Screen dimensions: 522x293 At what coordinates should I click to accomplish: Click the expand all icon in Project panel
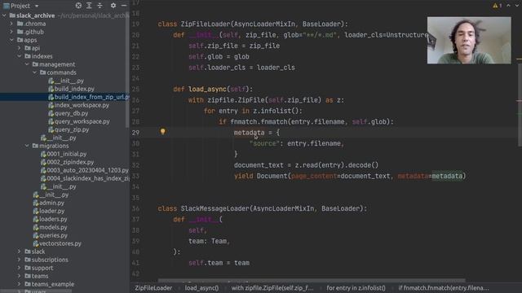coord(89,6)
